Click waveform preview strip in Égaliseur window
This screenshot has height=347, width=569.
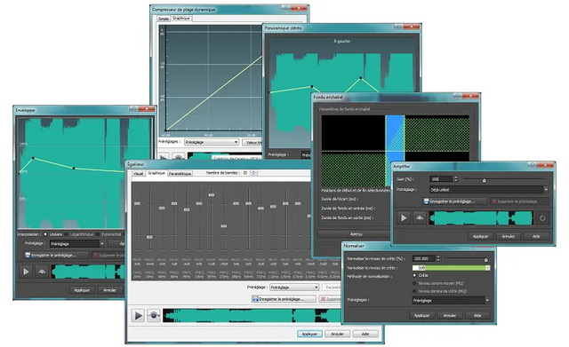tap(252, 315)
